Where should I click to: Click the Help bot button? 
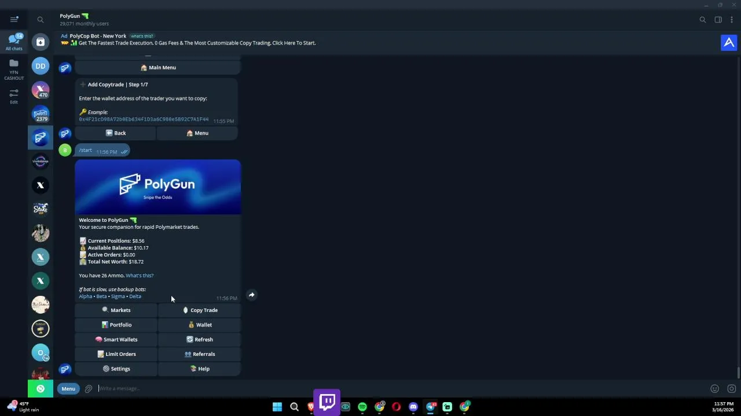pyautogui.click(x=199, y=369)
